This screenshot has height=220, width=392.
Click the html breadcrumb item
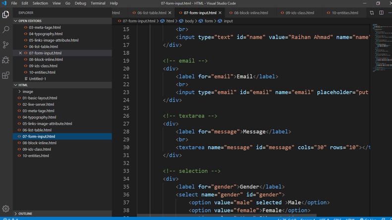[x=168, y=21]
